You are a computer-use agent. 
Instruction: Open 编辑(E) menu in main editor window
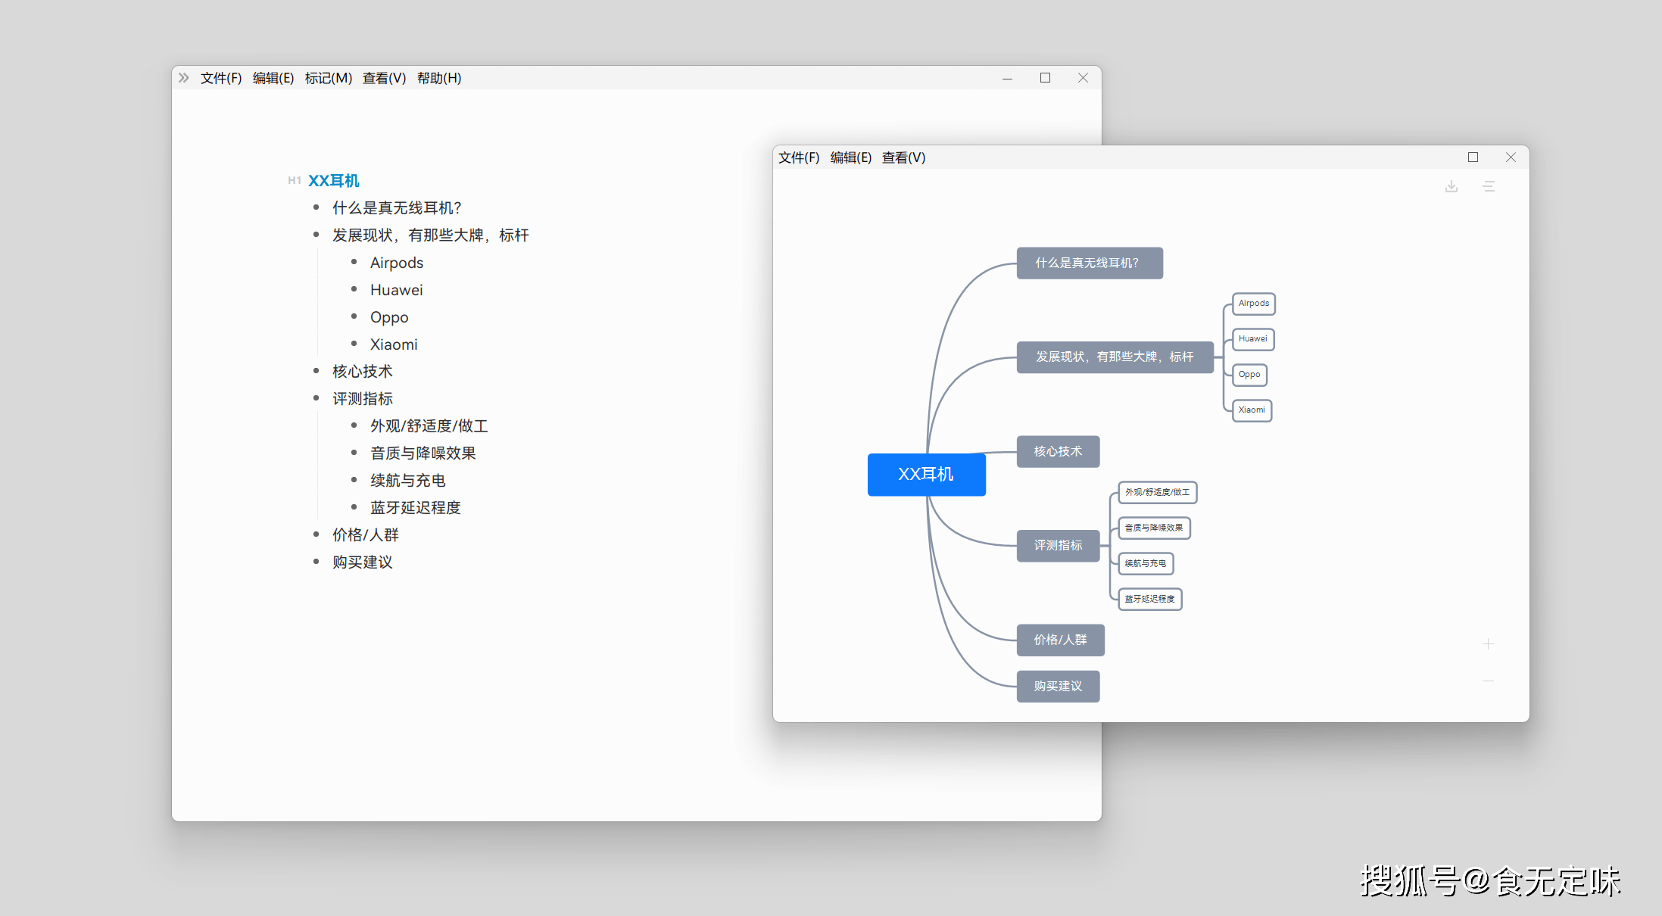pos(273,78)
